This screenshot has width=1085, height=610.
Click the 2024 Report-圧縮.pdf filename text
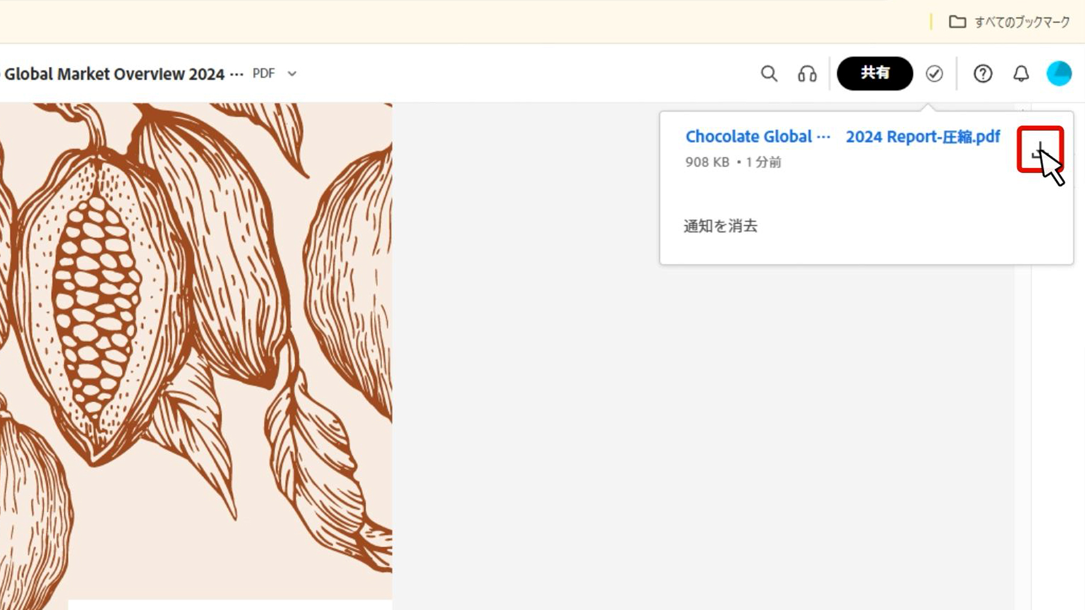[923, 137]
